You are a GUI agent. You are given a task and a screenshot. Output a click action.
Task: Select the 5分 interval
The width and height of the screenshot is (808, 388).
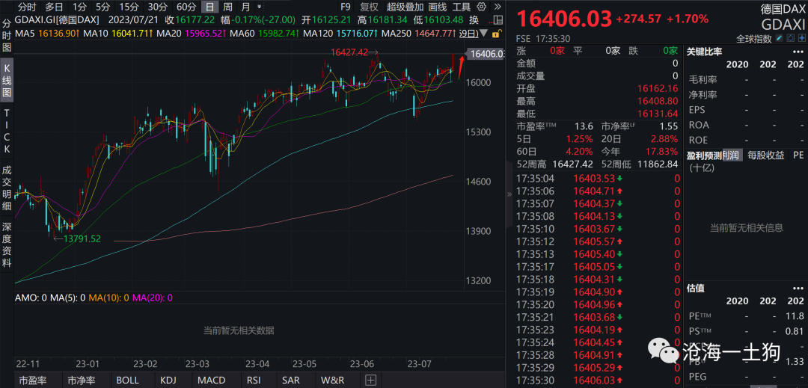pos(102,7)
